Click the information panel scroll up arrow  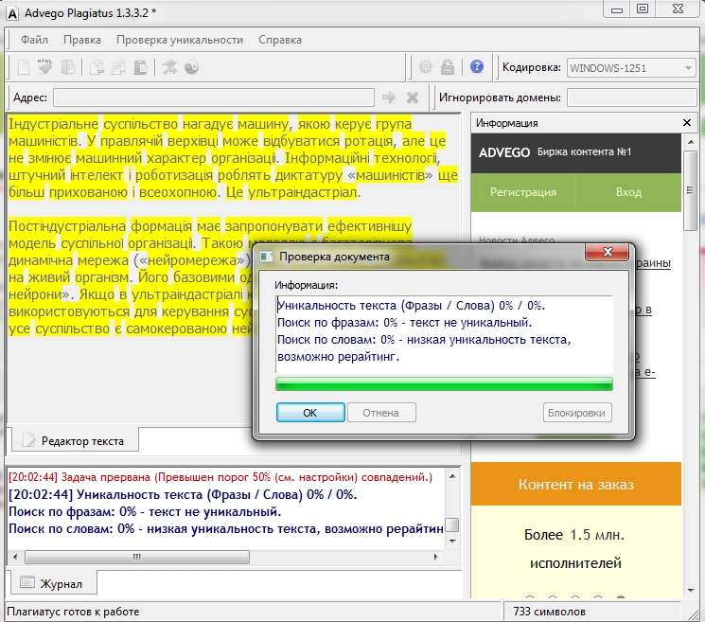point(691,142)
